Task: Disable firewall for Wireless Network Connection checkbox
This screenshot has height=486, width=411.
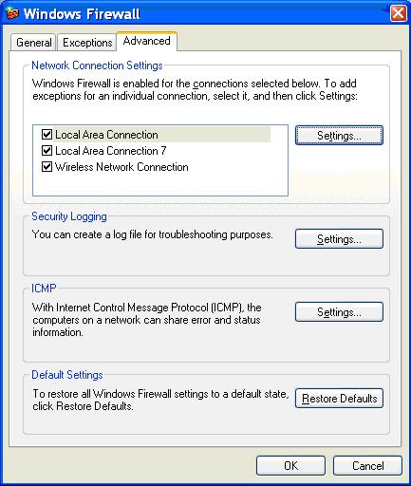Action: pos(47,167)
